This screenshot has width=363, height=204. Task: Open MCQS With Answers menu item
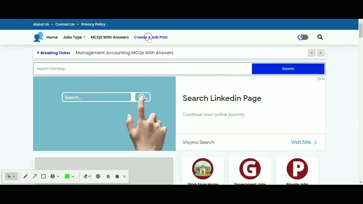[110, 37]
